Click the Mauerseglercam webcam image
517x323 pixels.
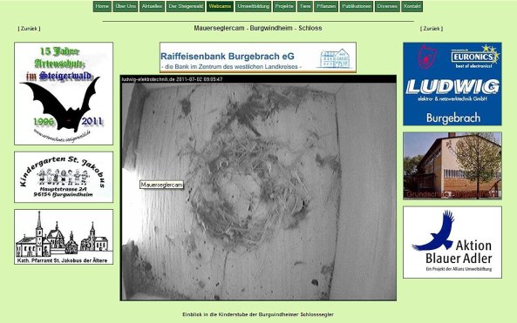(258, 188)
